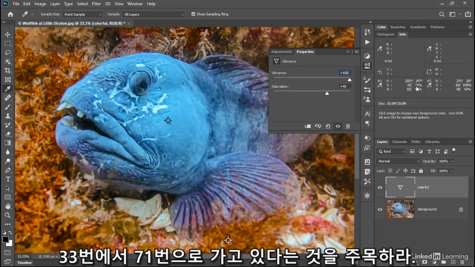
Task: Select the Background layer thumbnail
Action: click(x=400, y=209)
